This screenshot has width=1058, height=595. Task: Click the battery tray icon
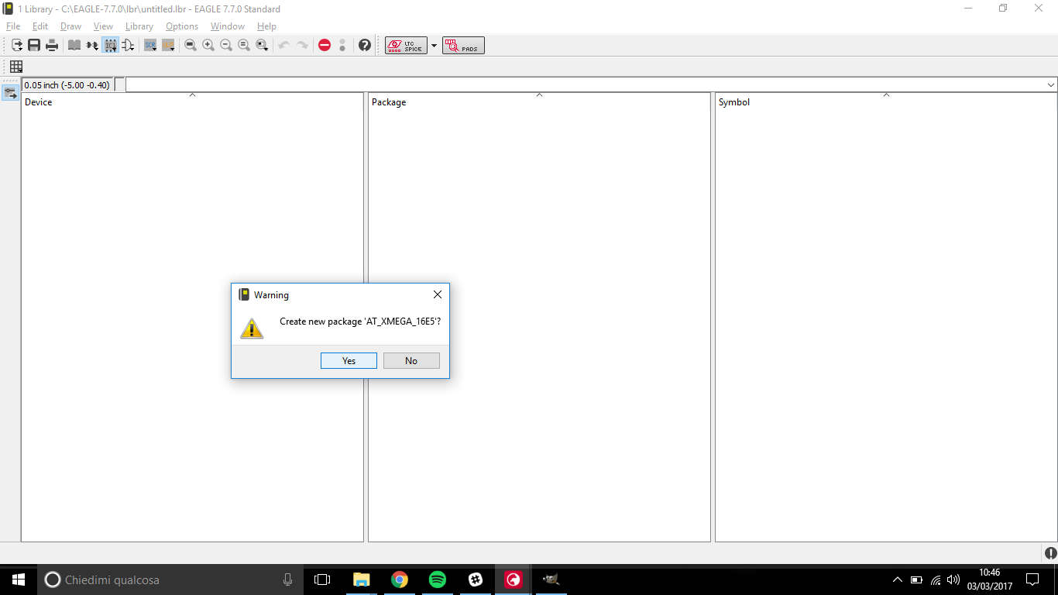pyautogui.click(x=916, y=580)
